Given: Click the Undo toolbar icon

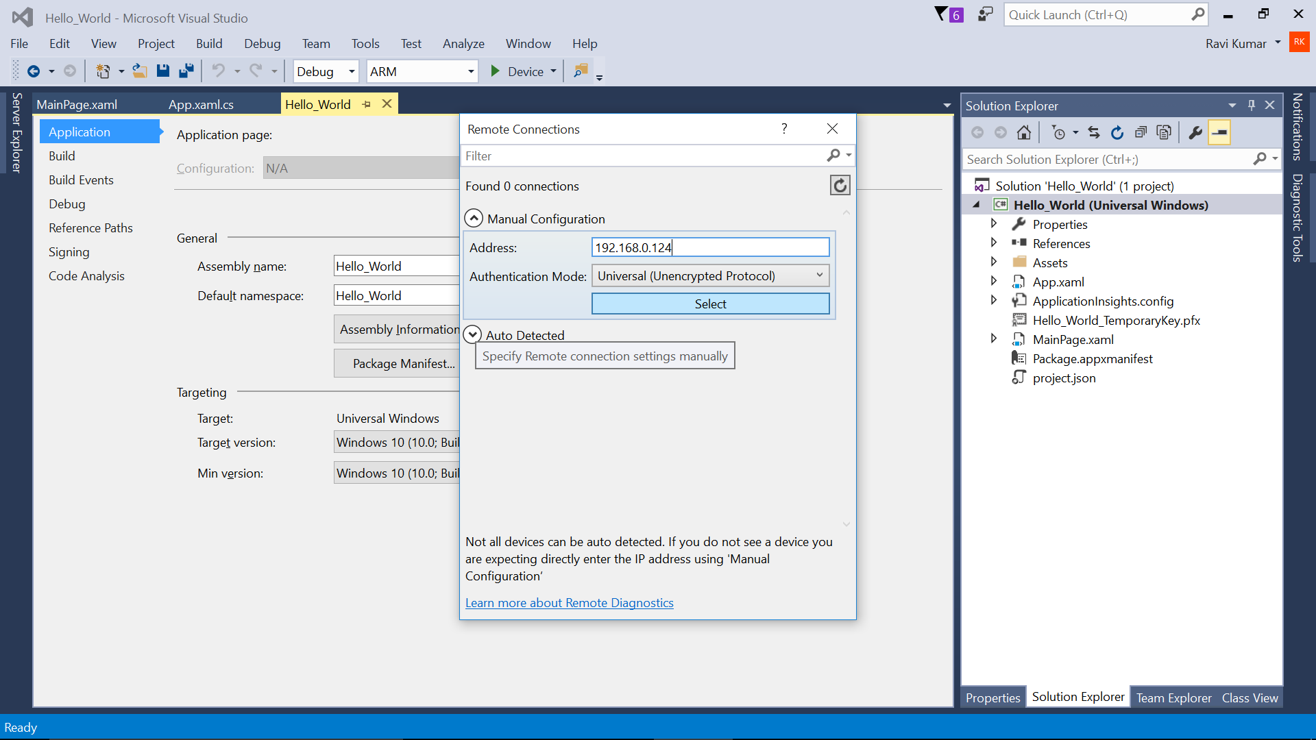Looking at the screenshot, I should click(x=218, y=71).
